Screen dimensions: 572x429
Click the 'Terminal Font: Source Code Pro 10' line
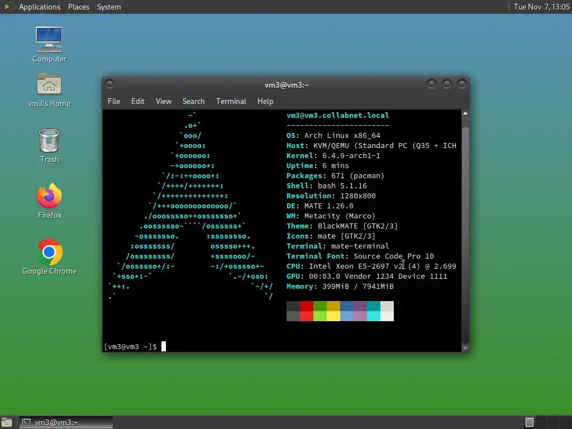(x=360, y=256)
